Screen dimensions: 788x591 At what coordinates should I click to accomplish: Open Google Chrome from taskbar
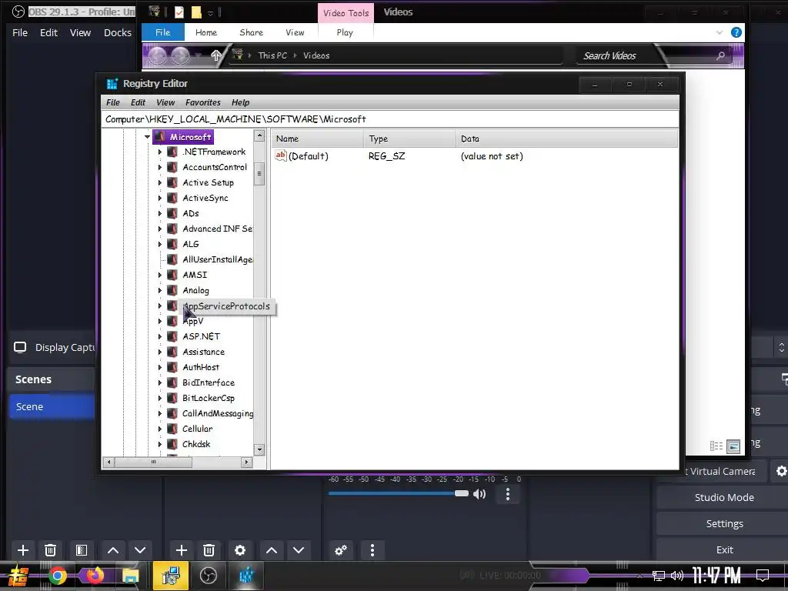point(58,576)
